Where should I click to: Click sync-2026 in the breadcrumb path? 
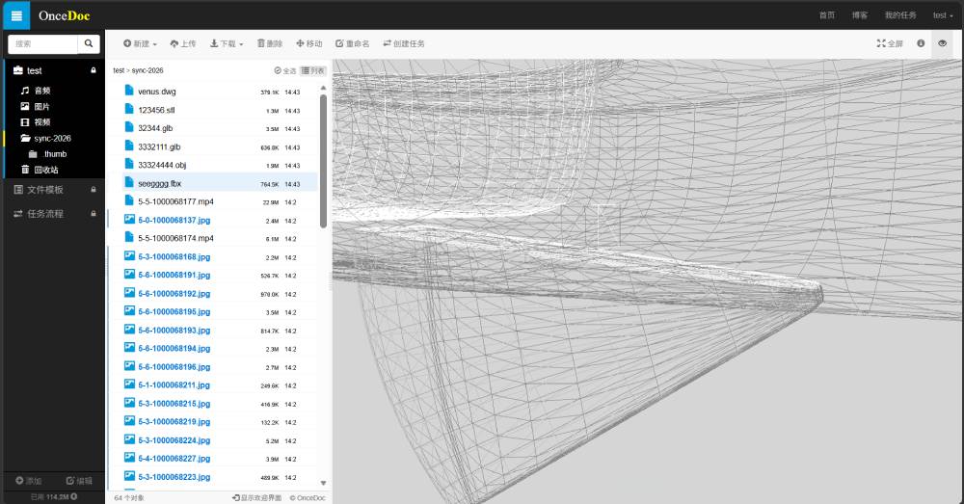pos(147,70)
